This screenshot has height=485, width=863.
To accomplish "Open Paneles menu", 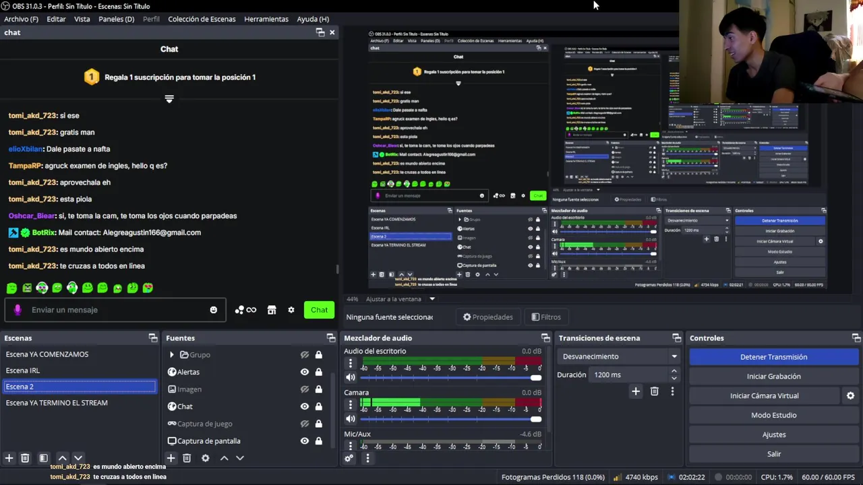I will [x=116, y=19].
